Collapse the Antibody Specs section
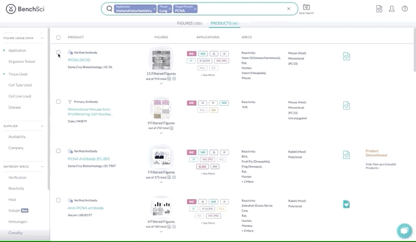The width and height of the screenshot is (416, 242). coord(42,167)
